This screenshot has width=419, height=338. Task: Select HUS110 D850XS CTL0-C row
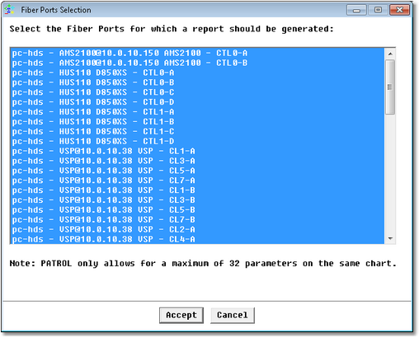click(197, 92)
